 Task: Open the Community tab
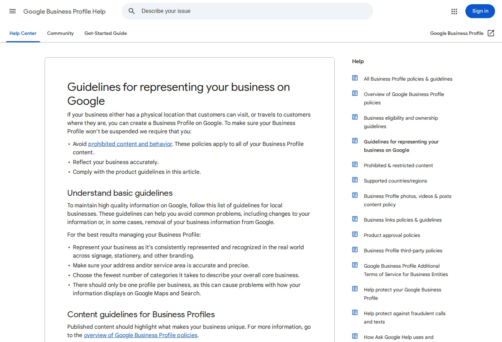[60, 34]
